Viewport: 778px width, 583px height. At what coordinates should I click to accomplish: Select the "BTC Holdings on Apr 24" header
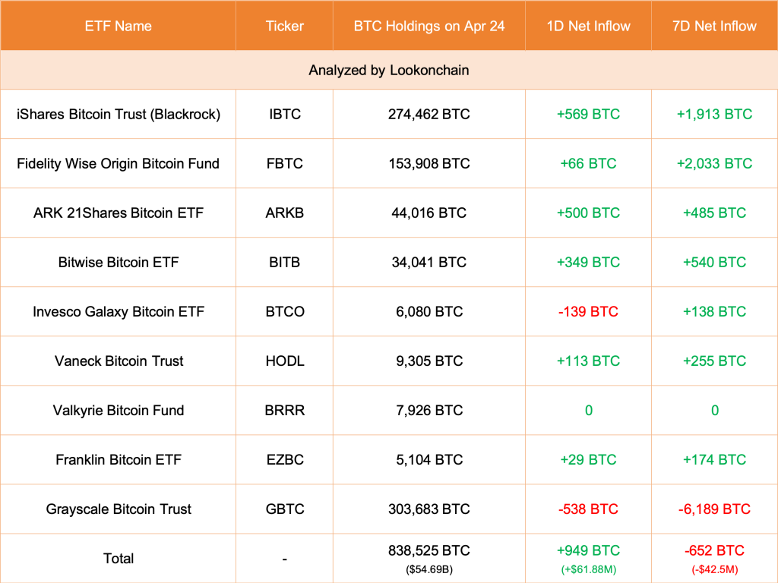click(x=429, y=26)
